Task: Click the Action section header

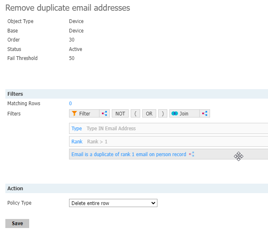Action: [137, 188]
